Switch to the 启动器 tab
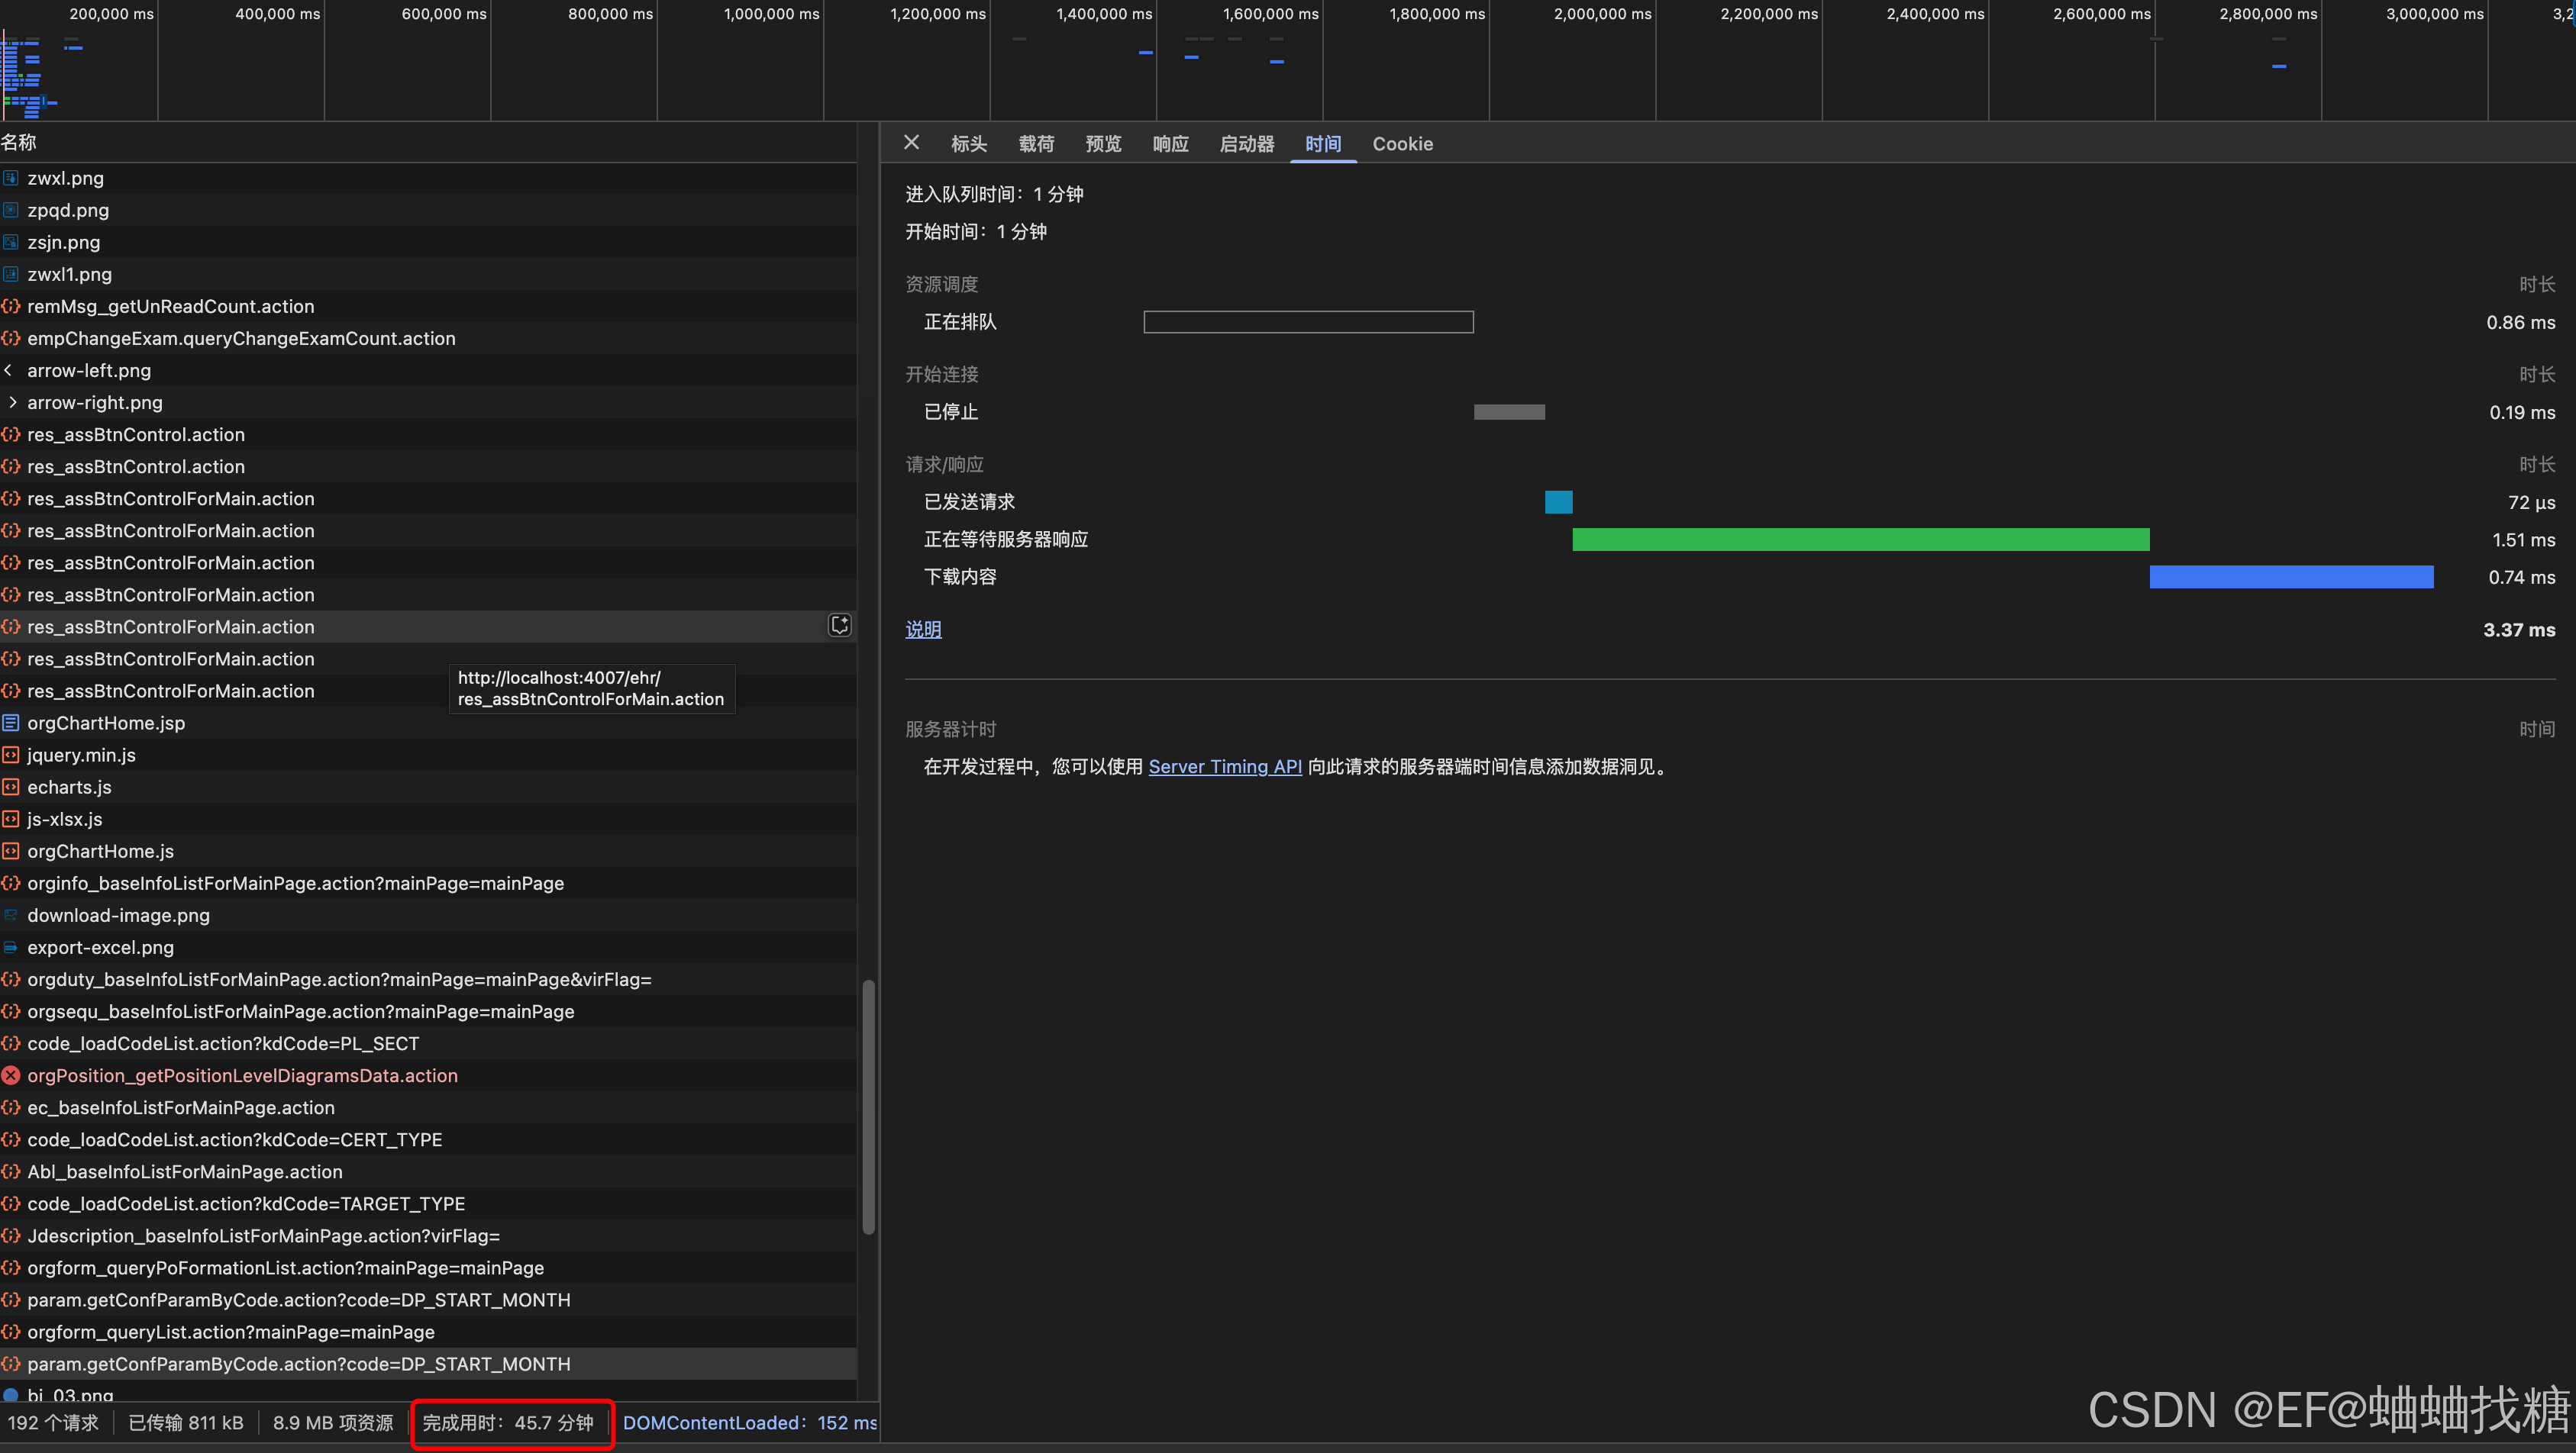The image size is (2576, 1453). click(x=1246, y=144)
